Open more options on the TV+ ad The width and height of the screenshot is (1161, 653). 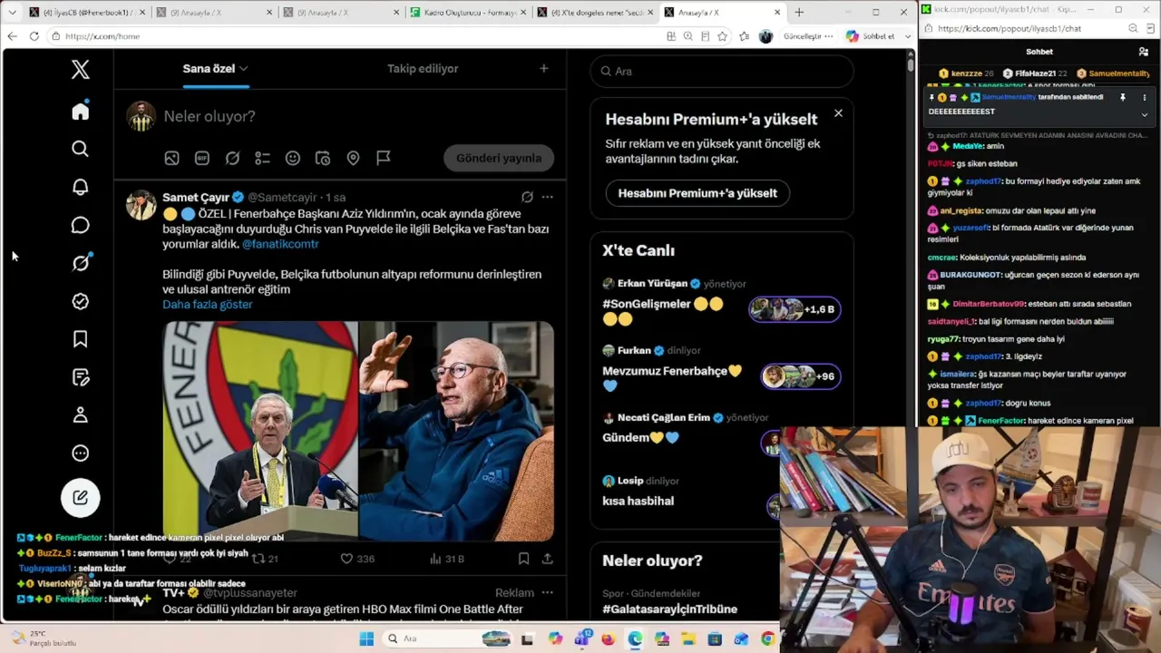point(547,592)
